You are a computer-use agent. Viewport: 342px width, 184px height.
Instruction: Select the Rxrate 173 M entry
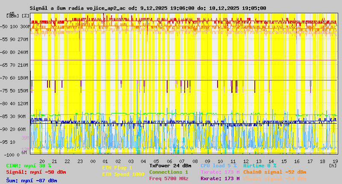point(220,178)
